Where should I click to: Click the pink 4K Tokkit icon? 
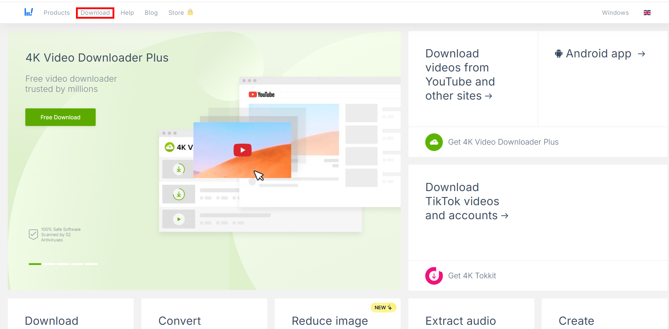[434, 276]
